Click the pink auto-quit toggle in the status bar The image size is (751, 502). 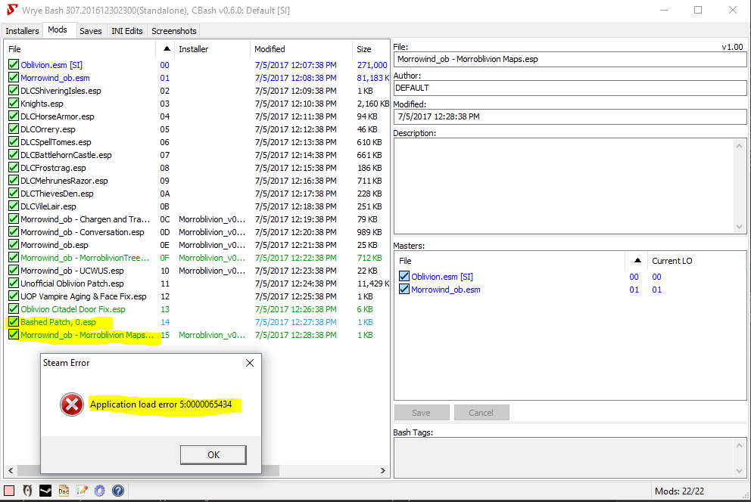9,491
